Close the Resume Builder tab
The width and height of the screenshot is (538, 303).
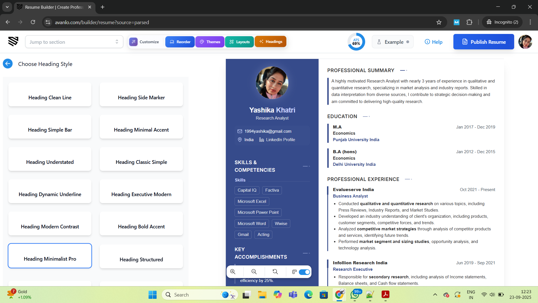point(90,7)
